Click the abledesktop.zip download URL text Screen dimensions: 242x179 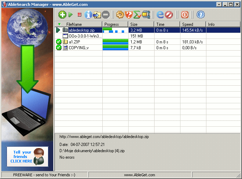(104, 137)
